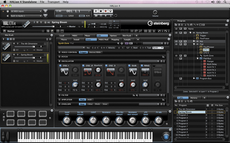Stop the transport
The height and width of the screenshot is (143, 230).
[x=101, y=11]
